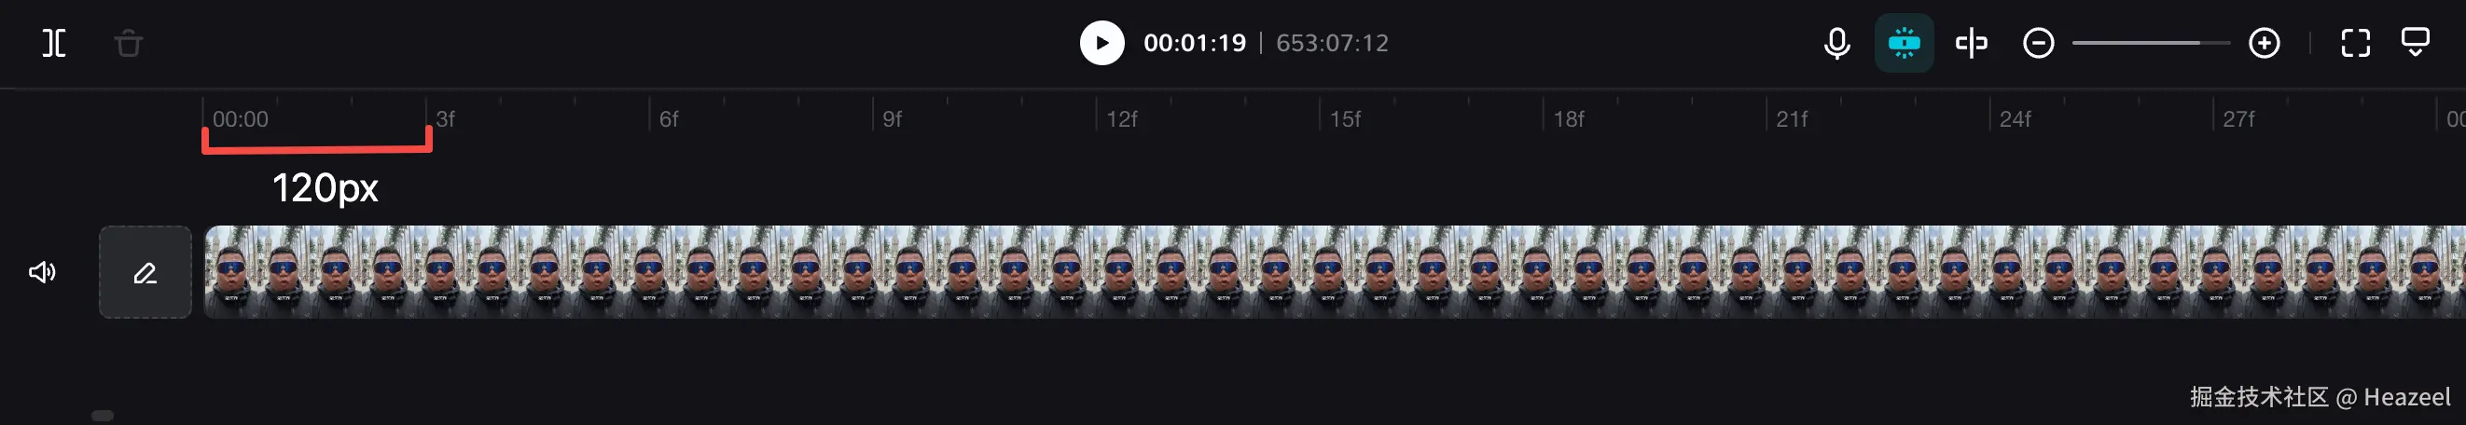Click the align/split at center icon
The image size is (2466, 425).
pyautogui.click(x=1971, y=43)
